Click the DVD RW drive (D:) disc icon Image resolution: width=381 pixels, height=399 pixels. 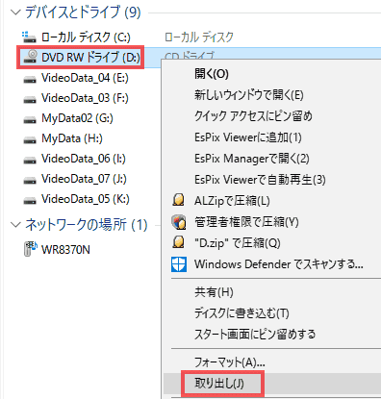30,57
